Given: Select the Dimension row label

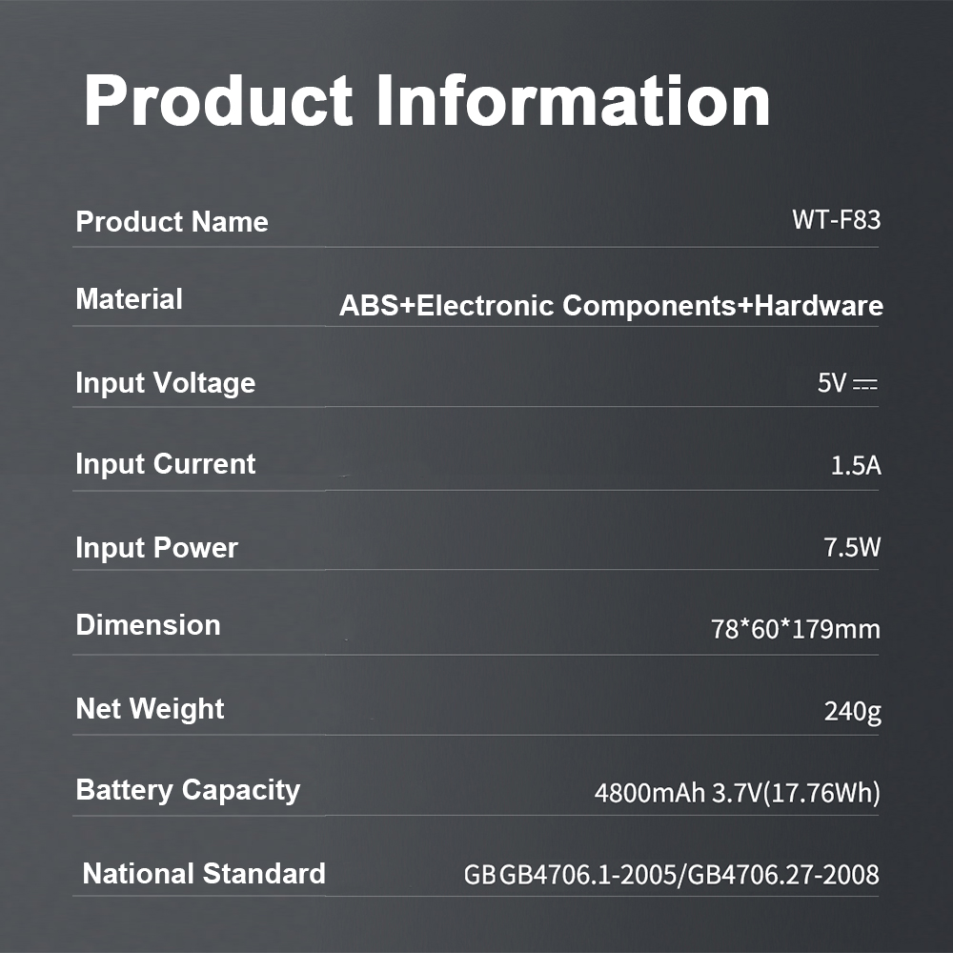Looking at the screenshot, I should 148,625.
